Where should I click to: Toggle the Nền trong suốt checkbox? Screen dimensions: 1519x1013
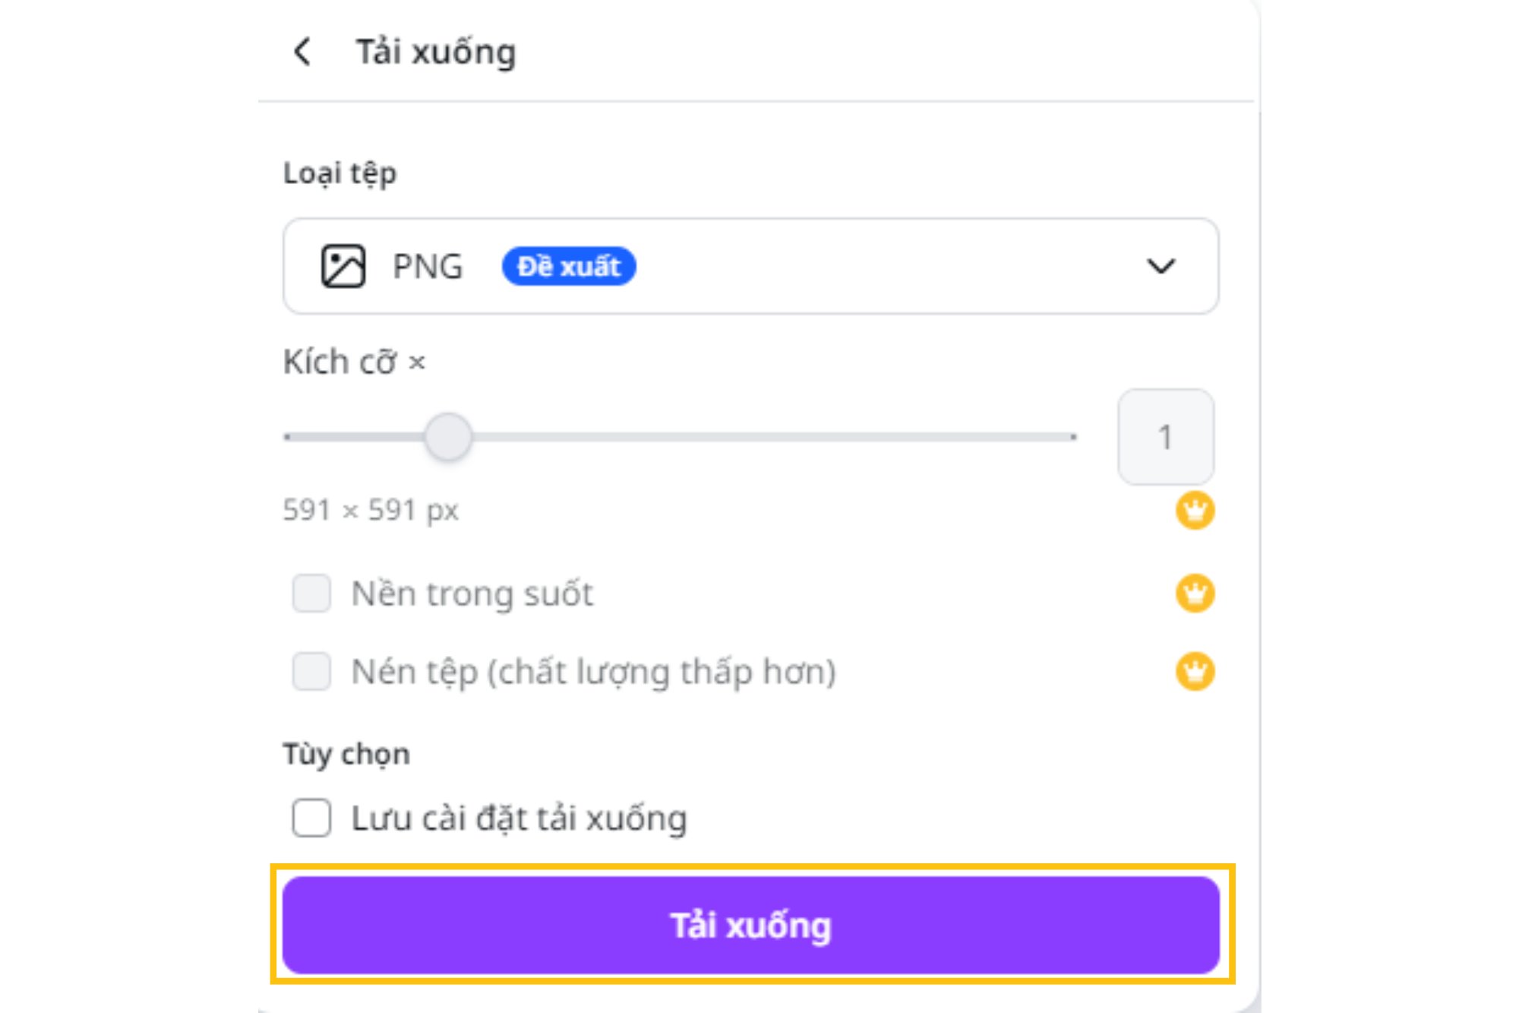tap(311, 593)
